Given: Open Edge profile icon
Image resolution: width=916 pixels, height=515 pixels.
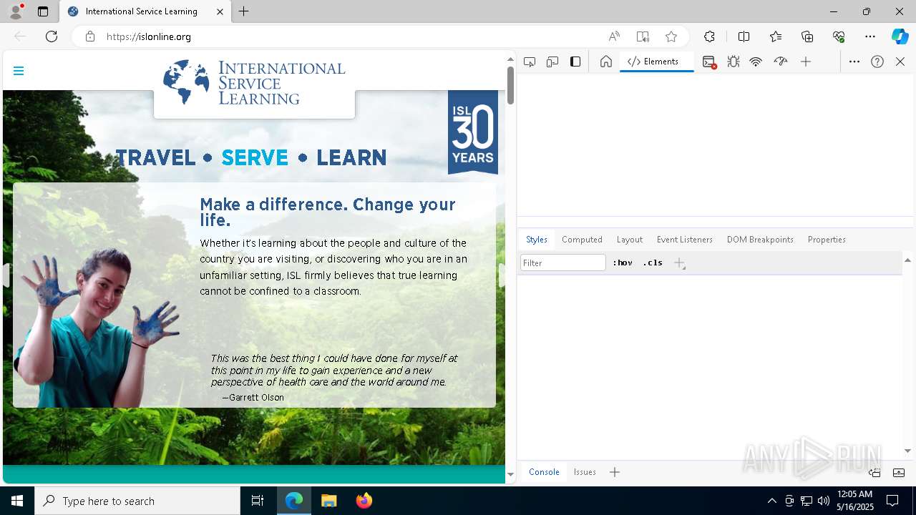Looking at the screenshot, I should (16, 11).
